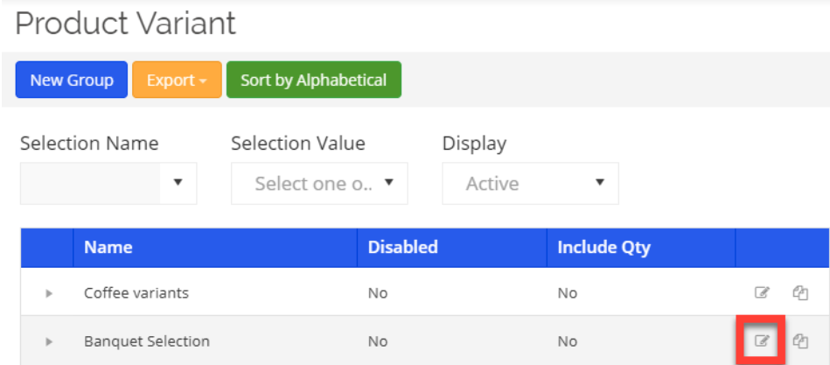The width and height of the screenshot is (830, 365).
Task: Click Disabled value of Coffee variants
Action: [x=378, y=293]
